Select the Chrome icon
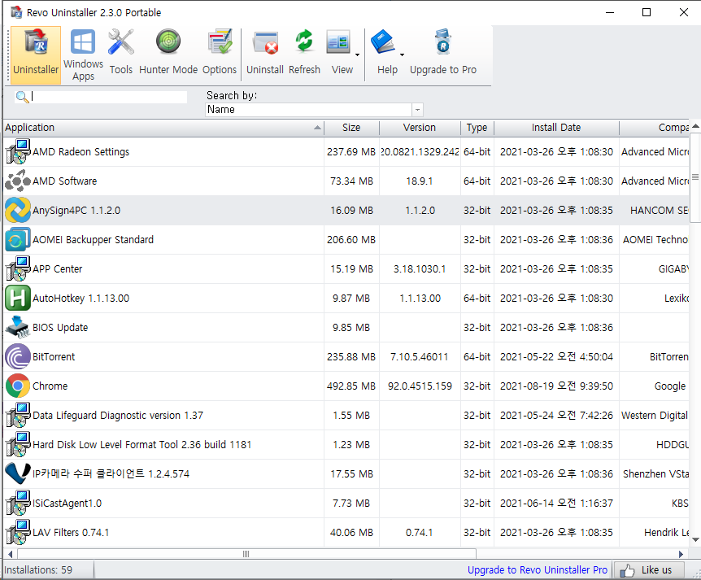This screenshot has width=701, height=580. coord(18,386)
